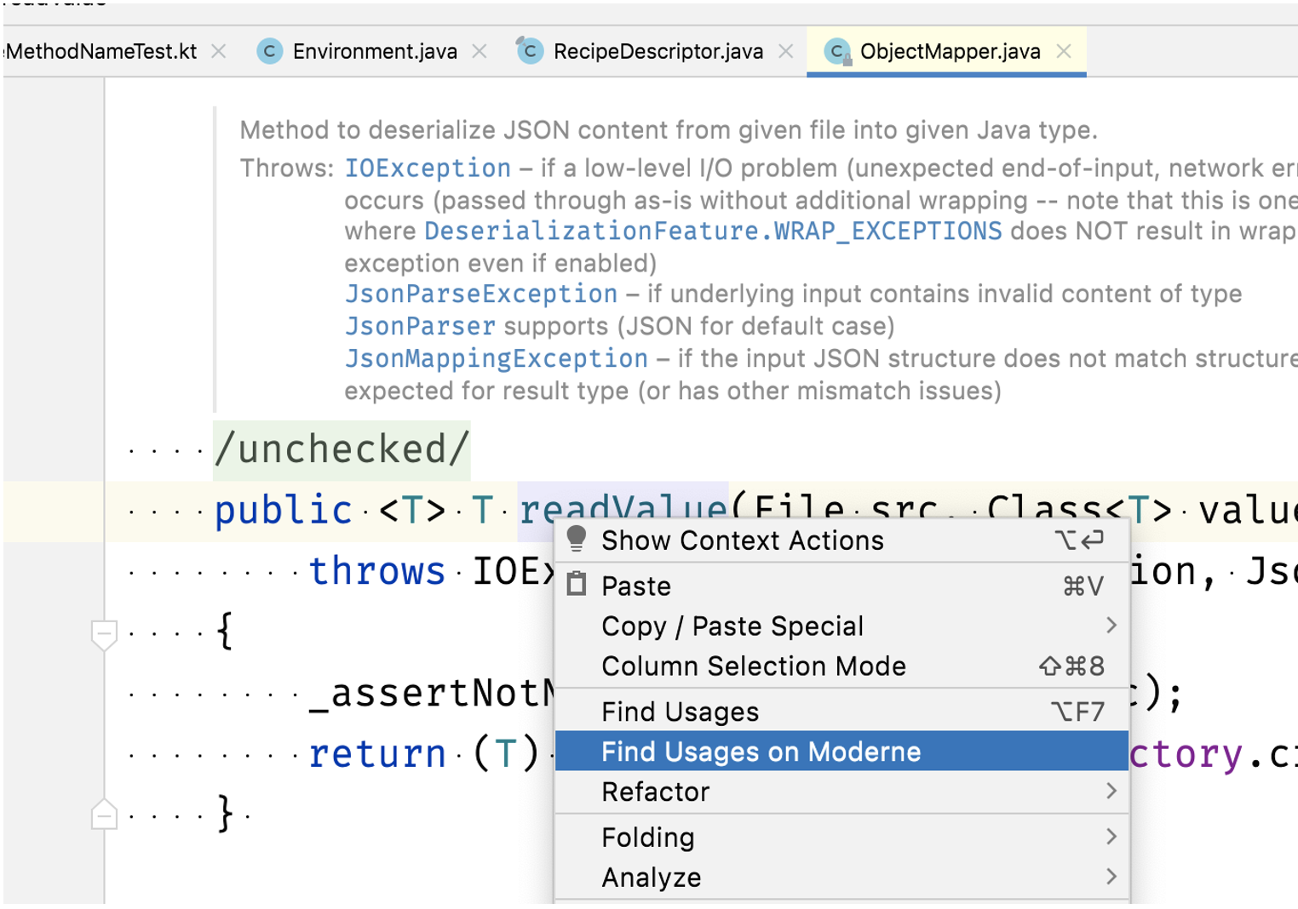Image resolution: width=1298 pixels, height=909 pixels.
Task: Click the throws keyword
Action: (376, 571)
